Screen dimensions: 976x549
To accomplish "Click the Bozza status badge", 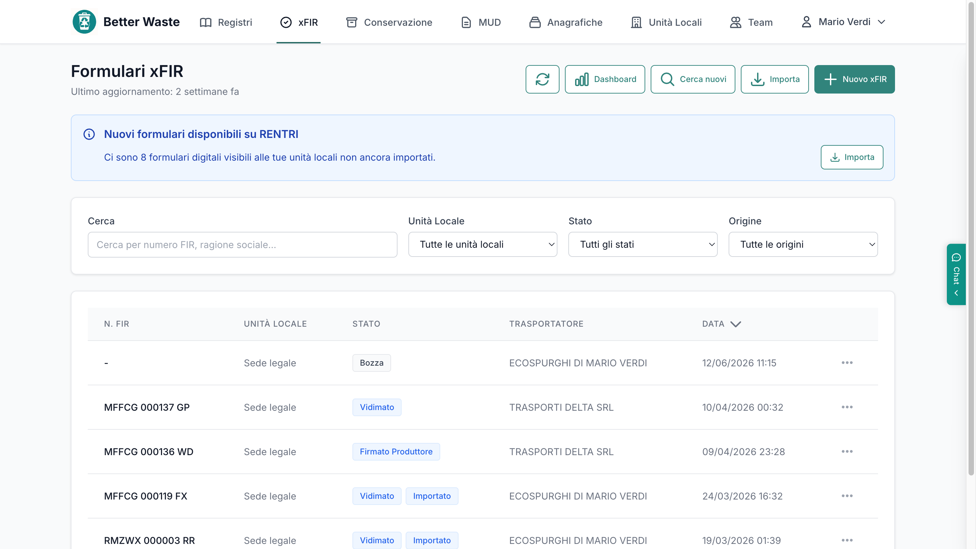I will pyautogui.click(x=371, y=363).
